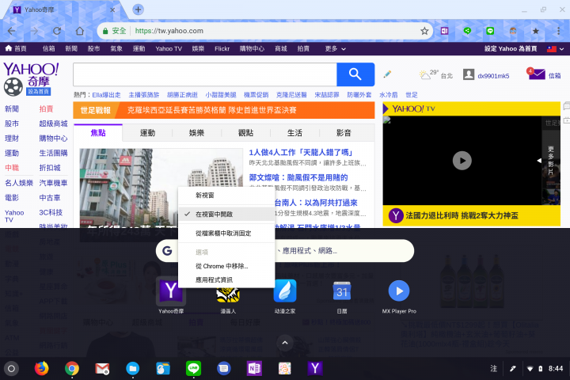Click the 設為首頁 badge below the Yahoo logo
Viewport: 570px width, 380px height.
pyautogui.click(x=38, y=92)
